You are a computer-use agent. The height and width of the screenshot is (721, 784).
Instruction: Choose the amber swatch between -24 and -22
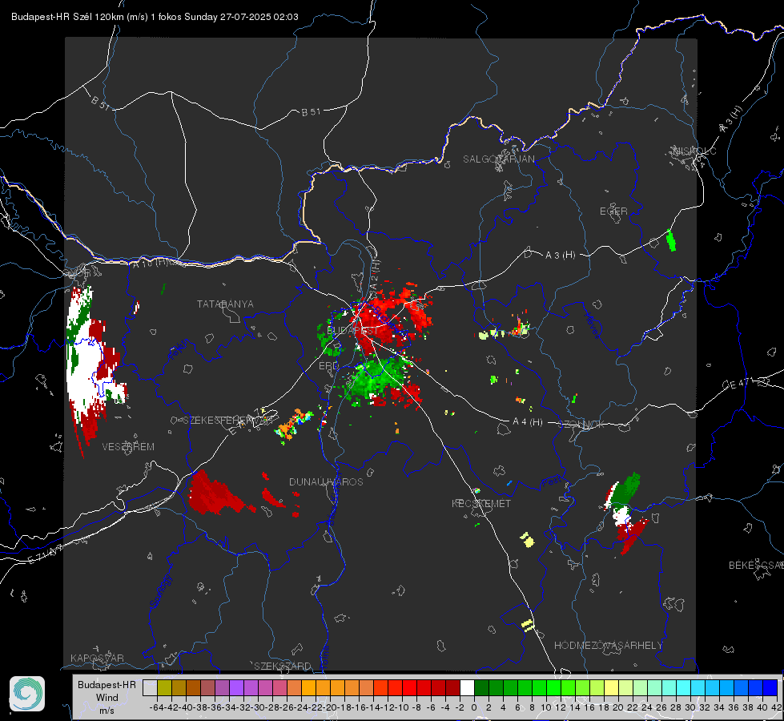point(309,687)
